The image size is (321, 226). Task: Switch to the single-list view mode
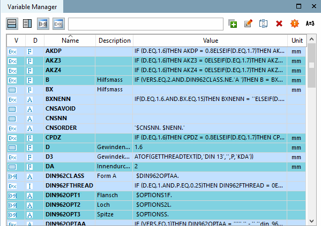pyautogui.click(x=12, y=24)
